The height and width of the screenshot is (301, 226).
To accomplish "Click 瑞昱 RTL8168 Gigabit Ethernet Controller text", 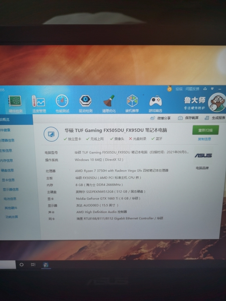I will 120,218.
